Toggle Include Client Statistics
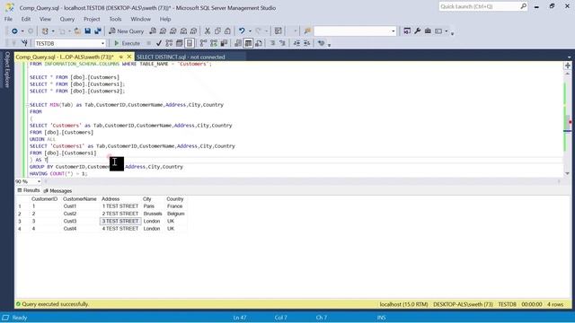This screenshot has height=323, width=575. point(224,43)
